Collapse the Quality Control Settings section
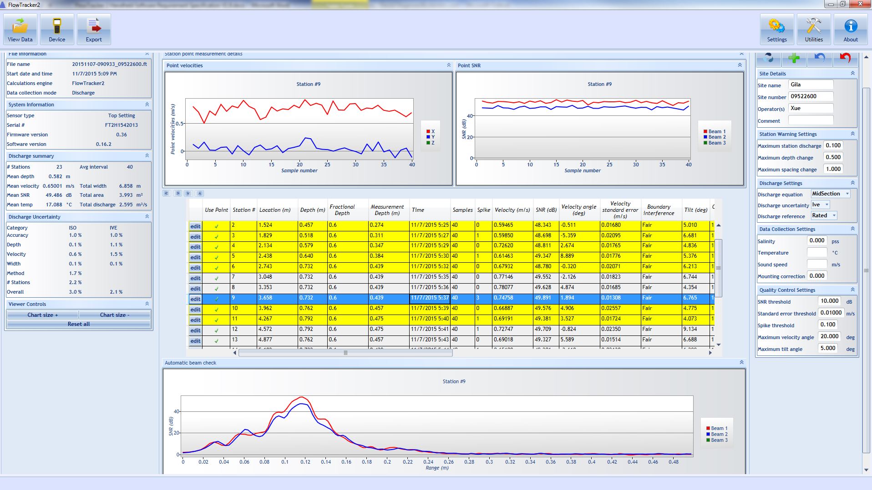The width and height of the screenshot is (872, 490). click(852, 290)
